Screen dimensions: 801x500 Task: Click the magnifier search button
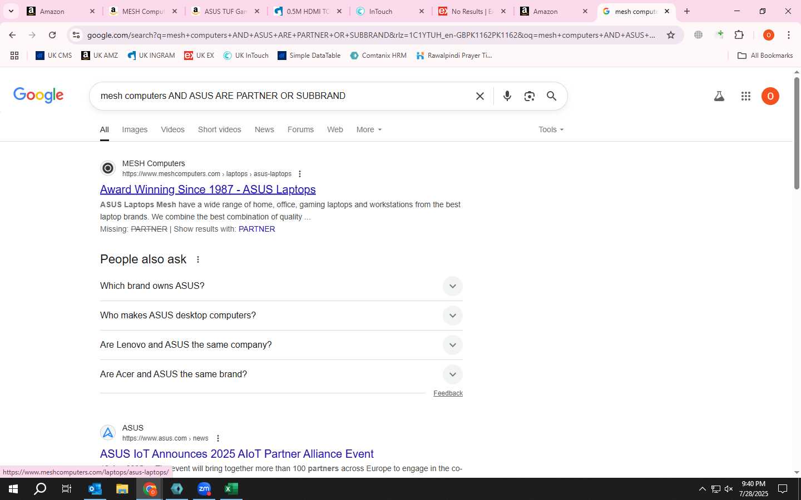click(x=551, y=96)
